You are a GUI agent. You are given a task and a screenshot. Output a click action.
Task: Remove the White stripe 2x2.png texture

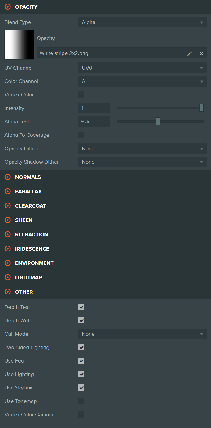coord(201,53)
